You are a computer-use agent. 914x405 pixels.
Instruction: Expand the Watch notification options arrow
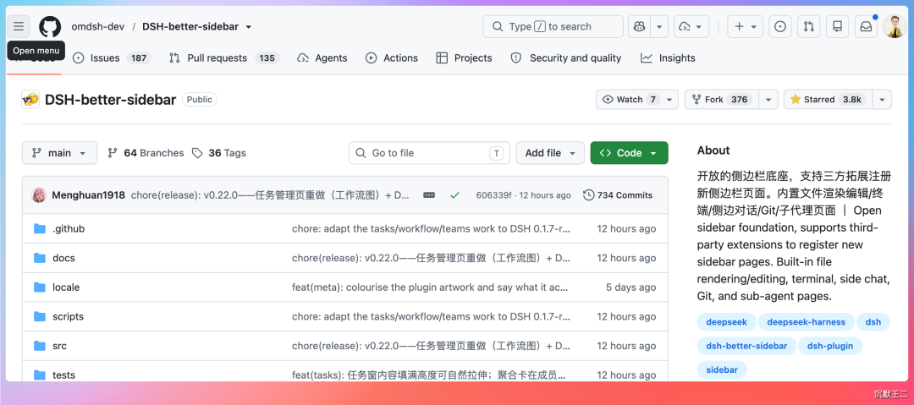click(671, 100)
